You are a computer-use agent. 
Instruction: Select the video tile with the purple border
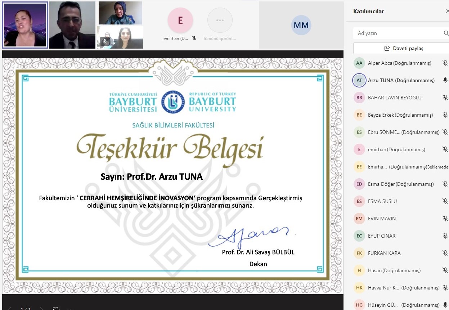coord(25,25)
